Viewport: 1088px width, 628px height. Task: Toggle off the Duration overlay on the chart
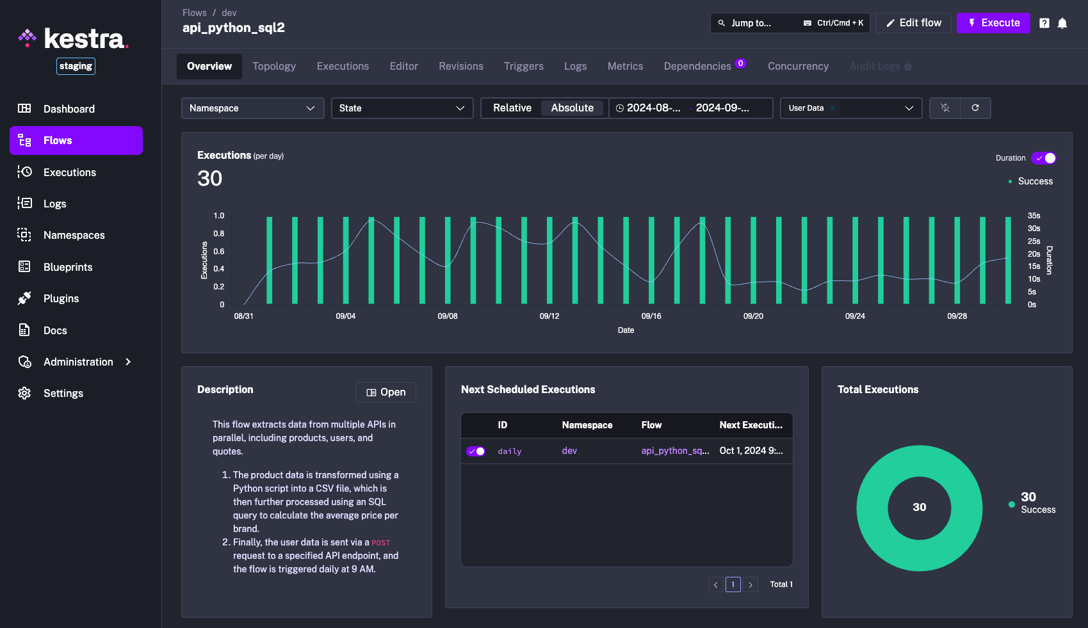1044,158
